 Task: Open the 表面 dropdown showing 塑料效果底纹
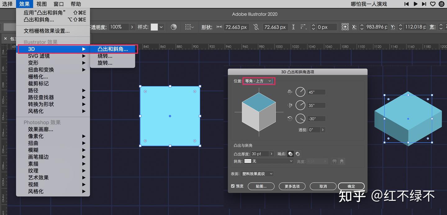pos(257,174)
